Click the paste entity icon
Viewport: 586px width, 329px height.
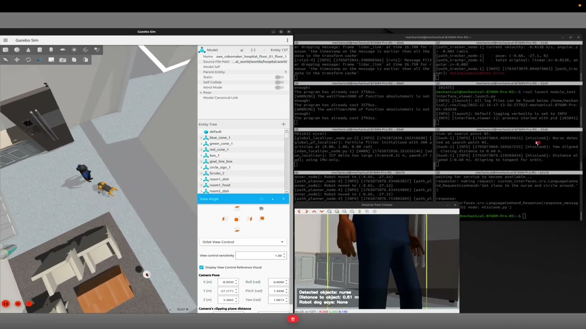click(x=86, y=59)
